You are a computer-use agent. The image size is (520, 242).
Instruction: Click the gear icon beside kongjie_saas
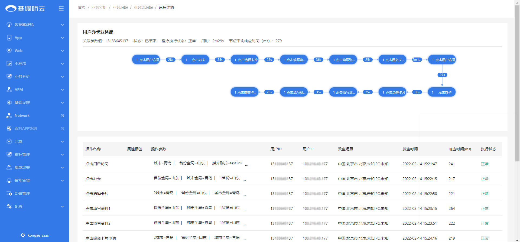click(x=23, y=235)
